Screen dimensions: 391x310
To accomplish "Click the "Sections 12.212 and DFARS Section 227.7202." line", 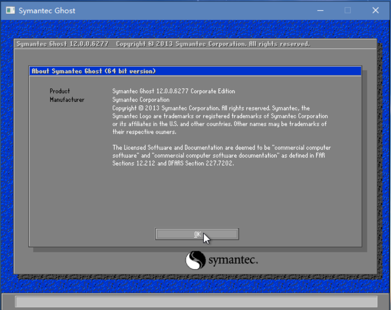I will tap(173, 163).
